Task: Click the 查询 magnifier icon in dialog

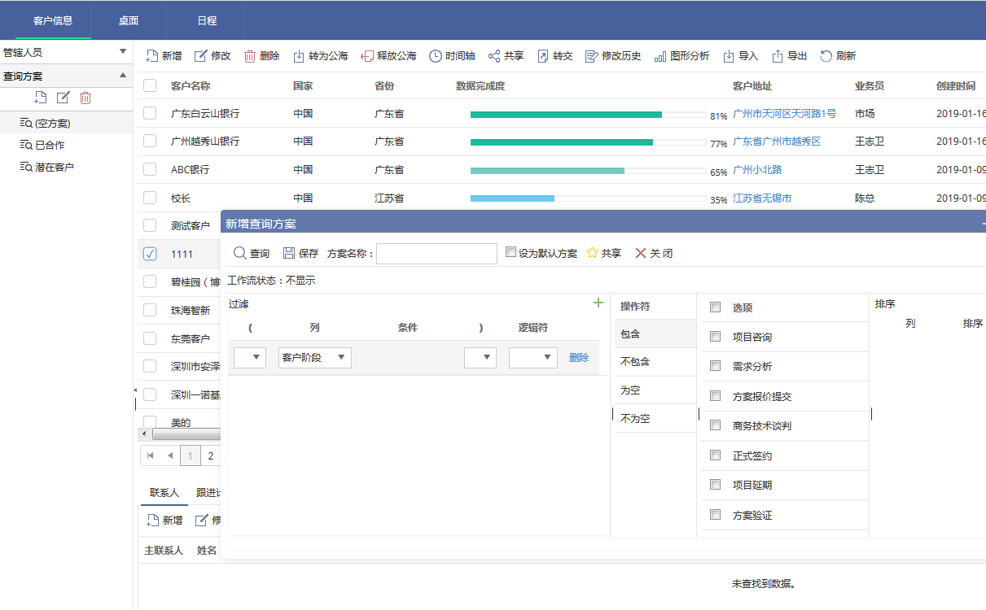Action: click(x=240, y=253)
